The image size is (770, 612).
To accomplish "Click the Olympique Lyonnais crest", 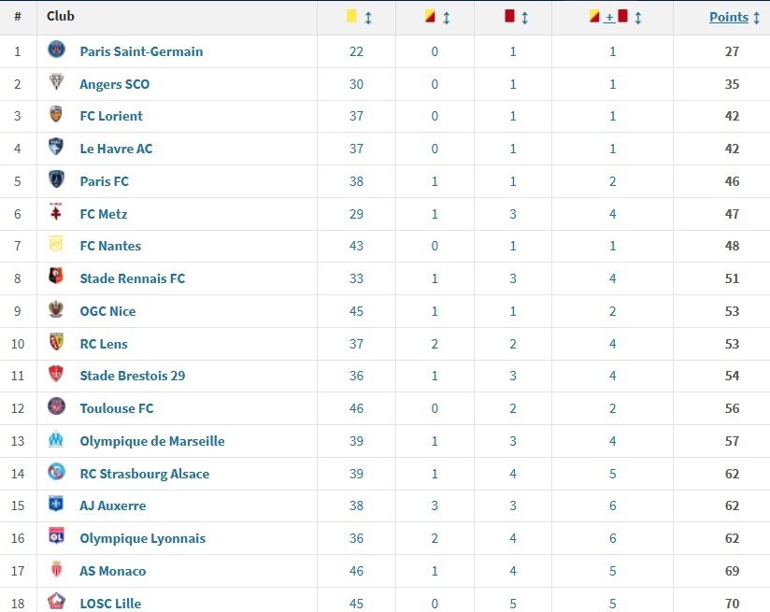I will click(57, 536).
